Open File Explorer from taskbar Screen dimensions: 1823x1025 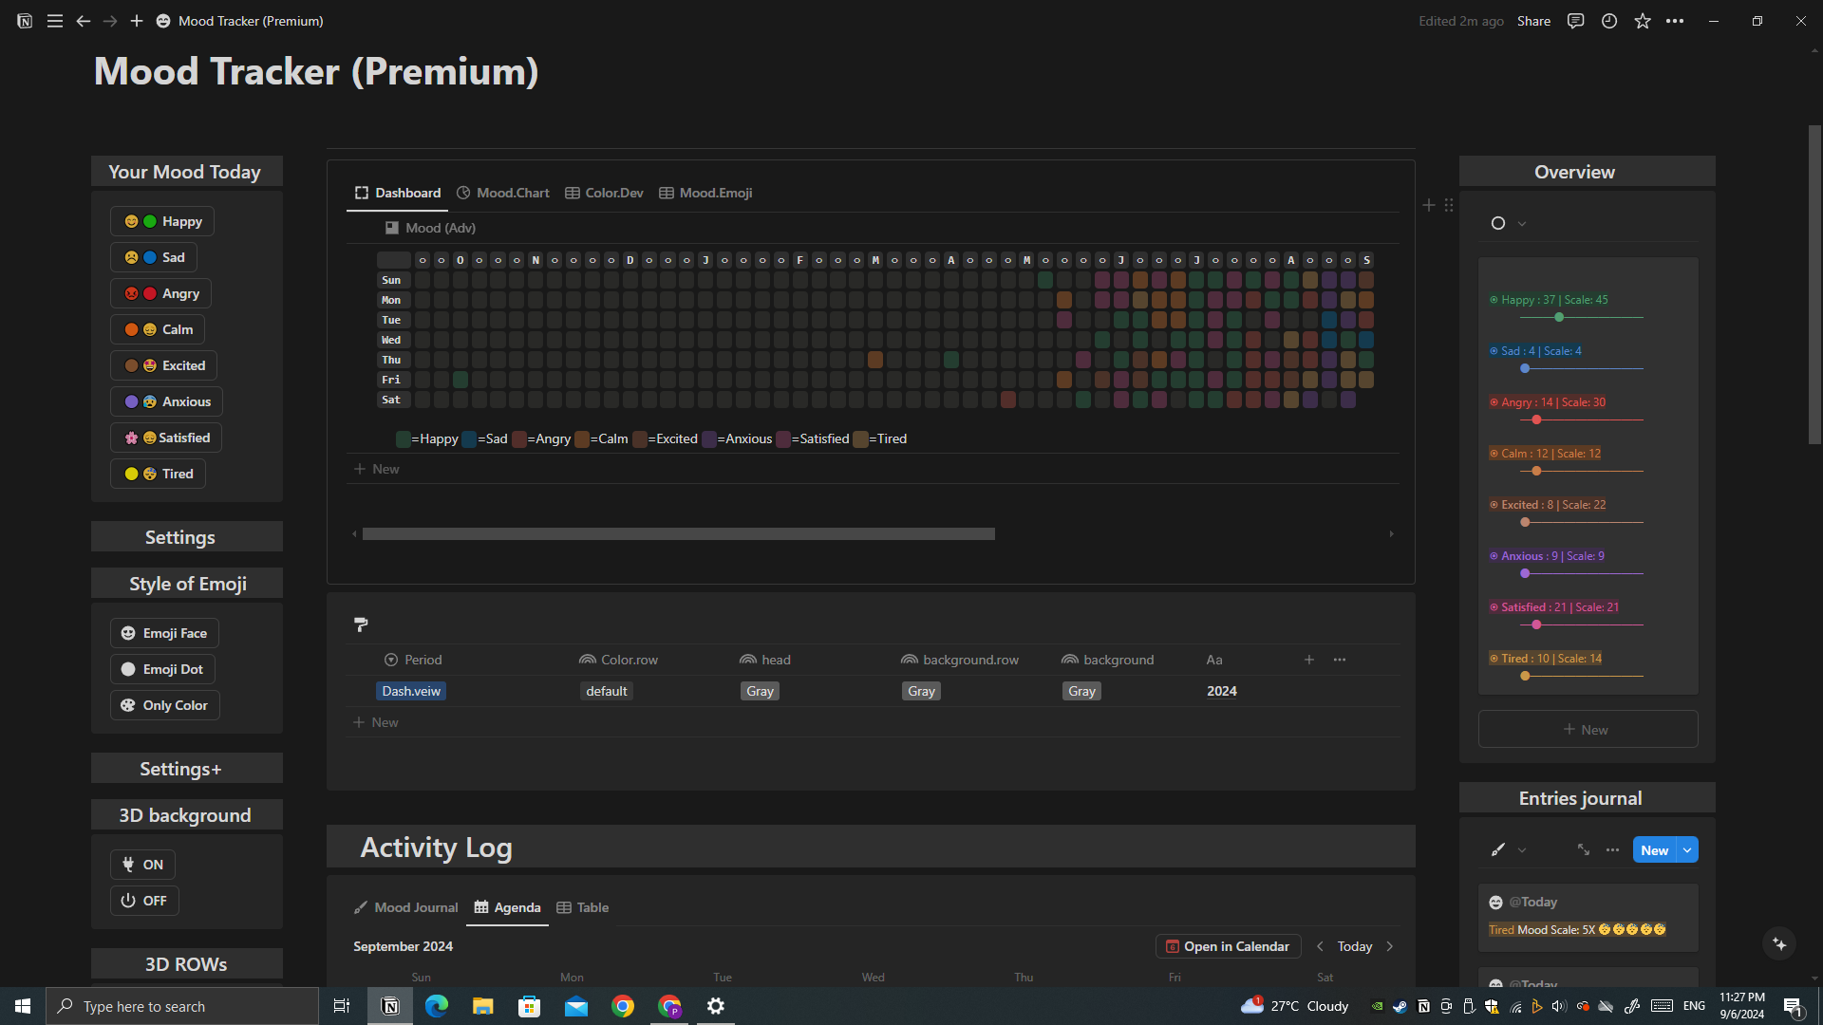483,1006
